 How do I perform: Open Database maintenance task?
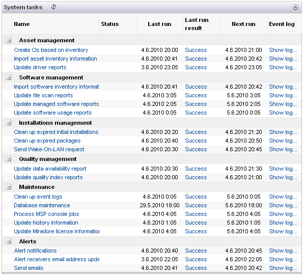point(42,205)
